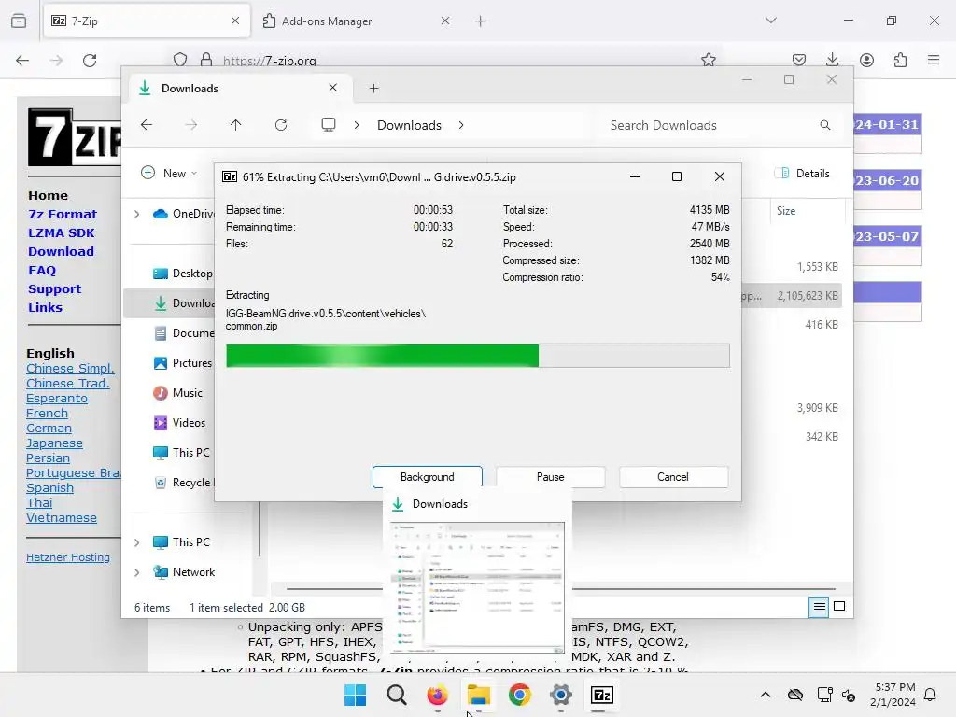Screen dimensions: 956x717
Task: Click 7-Zip icon in taskbar
Action: pyautogui.click(x=602, y=695)
